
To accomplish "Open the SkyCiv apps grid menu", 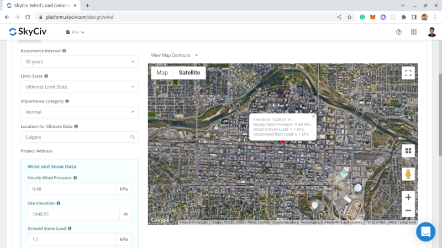I will (x=414, y=32).
